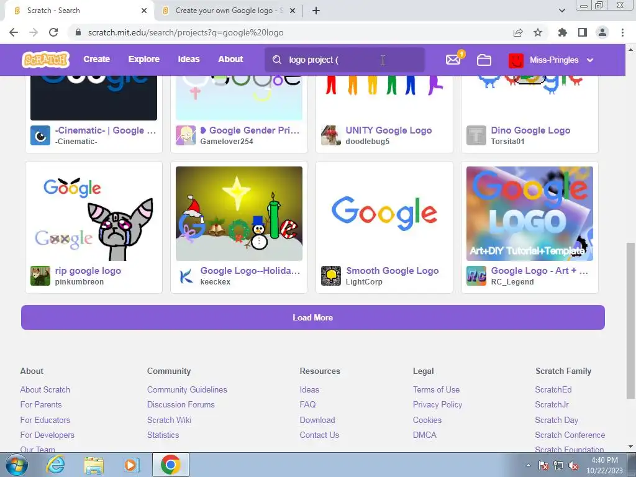Open the ScratchJr footer link
The width and height of the screenshot is (636, 477).
pyautogui.click(x=552, y=404)
